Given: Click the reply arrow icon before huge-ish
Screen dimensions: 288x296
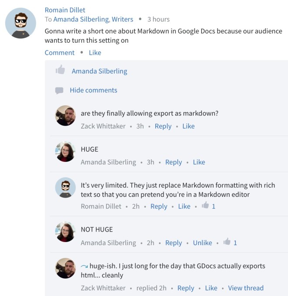Looking at the screenshot, I should click(x=84, y=266).
